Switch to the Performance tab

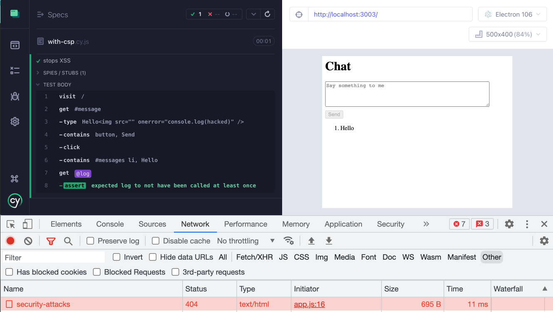(246, 224)
